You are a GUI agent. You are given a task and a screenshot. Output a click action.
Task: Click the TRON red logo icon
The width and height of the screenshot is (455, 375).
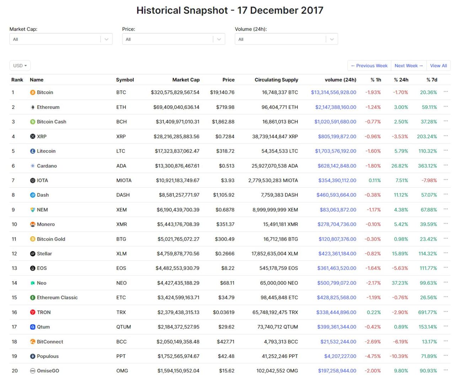pyautogui.click(x=33, y=312)
